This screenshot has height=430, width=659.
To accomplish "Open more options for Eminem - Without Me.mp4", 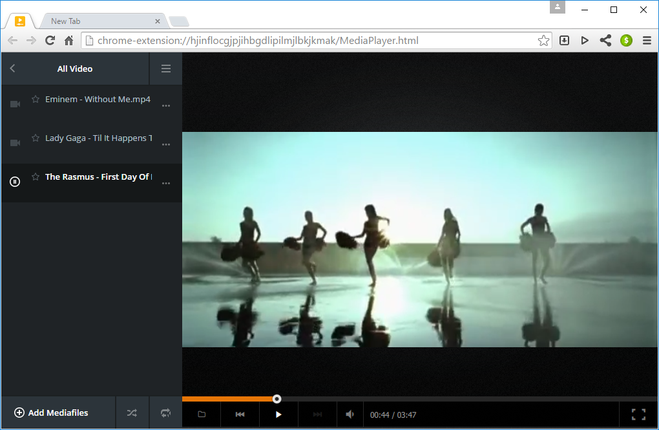I will pos(166,105).
